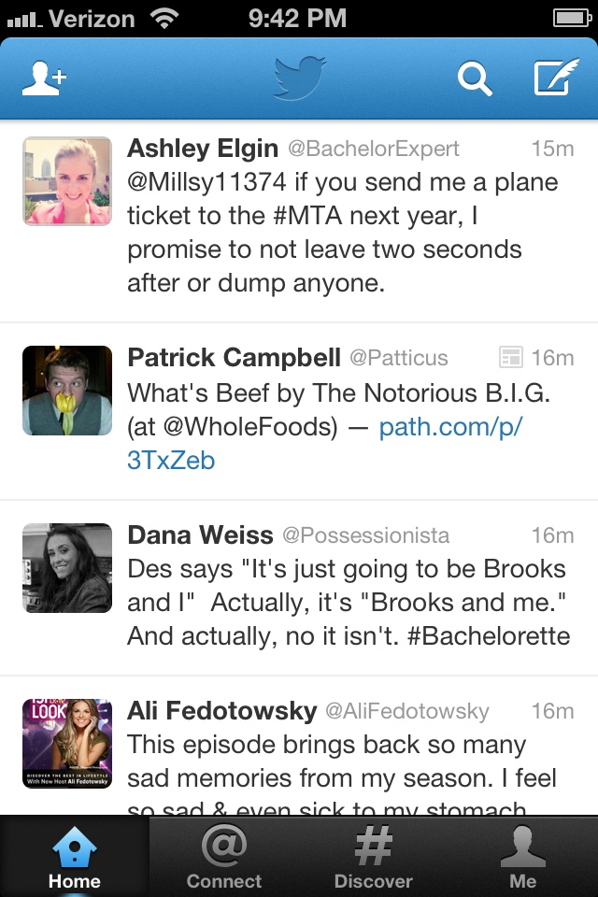Compose a new tweet
The width and height of the screenshot is (598, 897).
pyautogui.click(x=555, y=78)
